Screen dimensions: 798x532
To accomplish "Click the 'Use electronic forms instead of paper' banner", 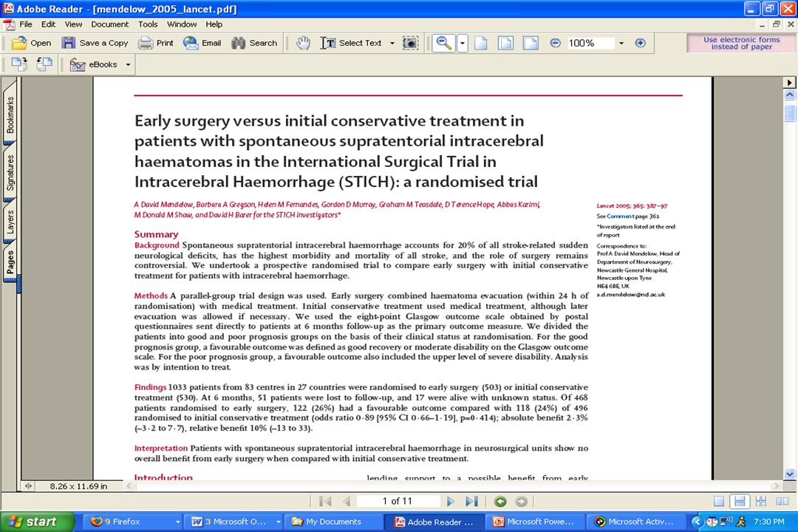I will [x=742, y=44].
